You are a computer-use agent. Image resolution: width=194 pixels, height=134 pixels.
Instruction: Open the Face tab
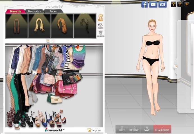[x=53, y=12]
